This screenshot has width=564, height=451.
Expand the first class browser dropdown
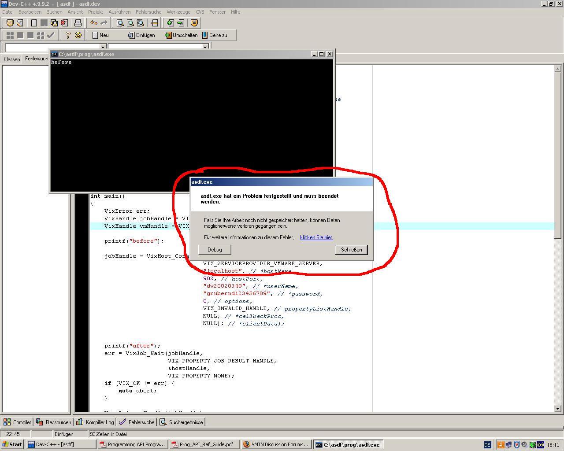103,47
